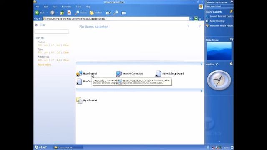
Task: Click the sidebar tray icon left of notifications
Action: point(208,147)
